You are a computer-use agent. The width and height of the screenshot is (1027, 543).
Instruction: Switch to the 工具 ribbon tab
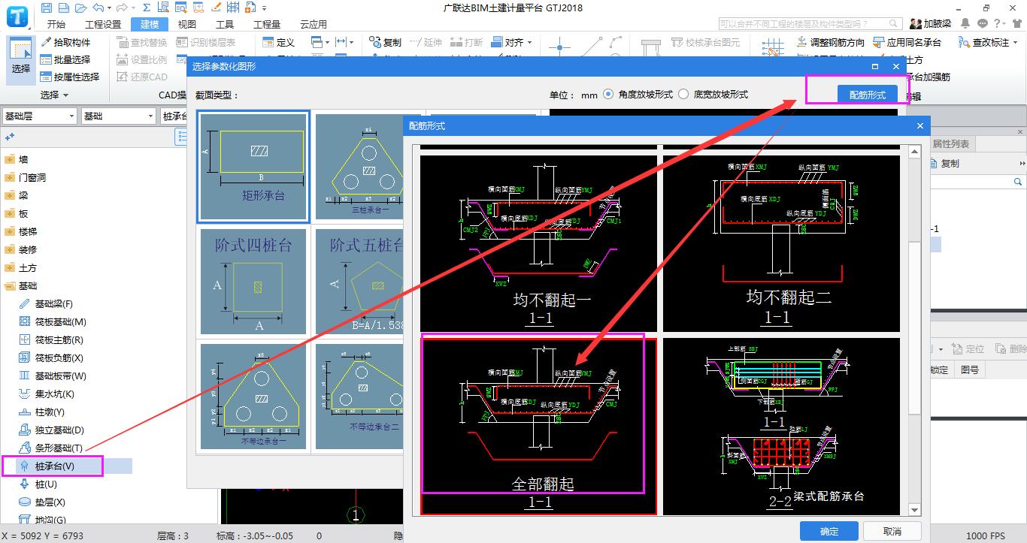224,24
